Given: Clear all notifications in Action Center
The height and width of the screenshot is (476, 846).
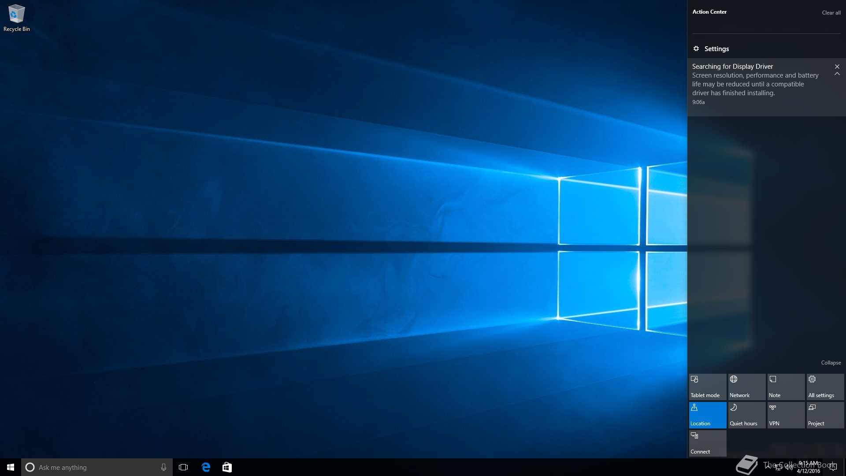Looking at the screenshot, I should point(831,13).
